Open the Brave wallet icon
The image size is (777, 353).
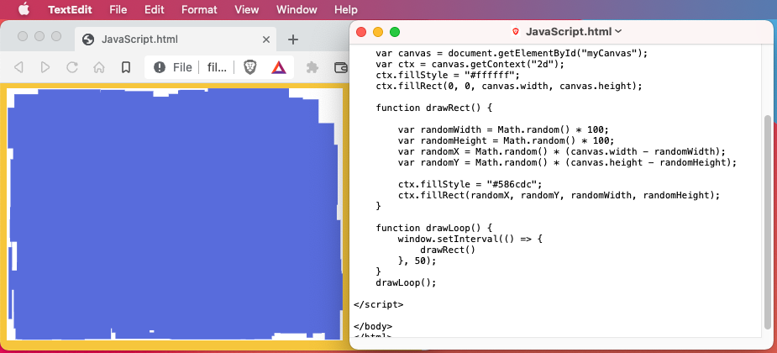coord(340,67)
